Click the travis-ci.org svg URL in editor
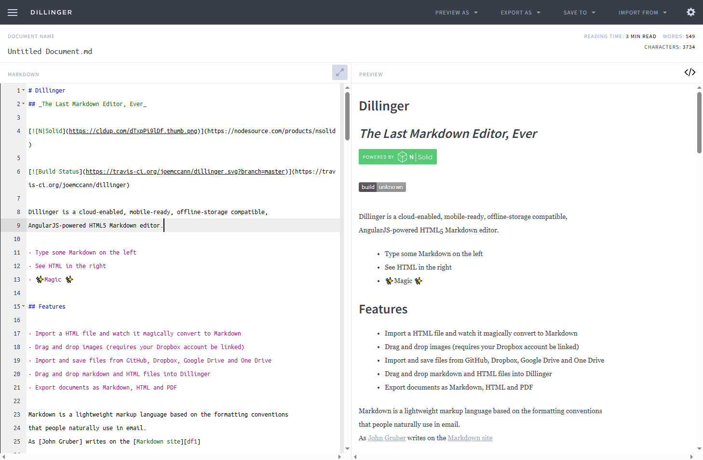The height and width of the screenshot is (460, 703). point(185,171)
